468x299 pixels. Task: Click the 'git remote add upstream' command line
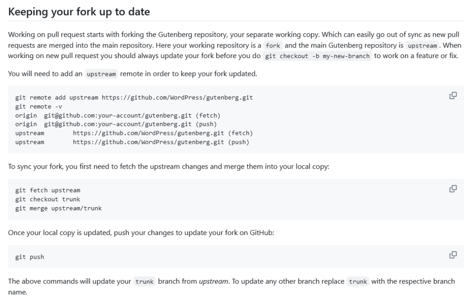[x=134, y=98]
